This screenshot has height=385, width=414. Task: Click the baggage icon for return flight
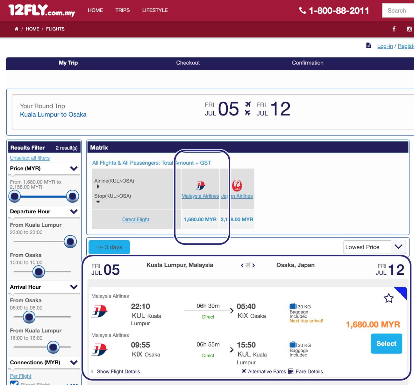click(293, 345)
